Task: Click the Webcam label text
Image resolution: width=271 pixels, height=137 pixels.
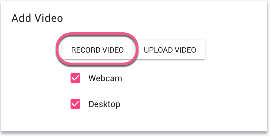Action: 105,78
